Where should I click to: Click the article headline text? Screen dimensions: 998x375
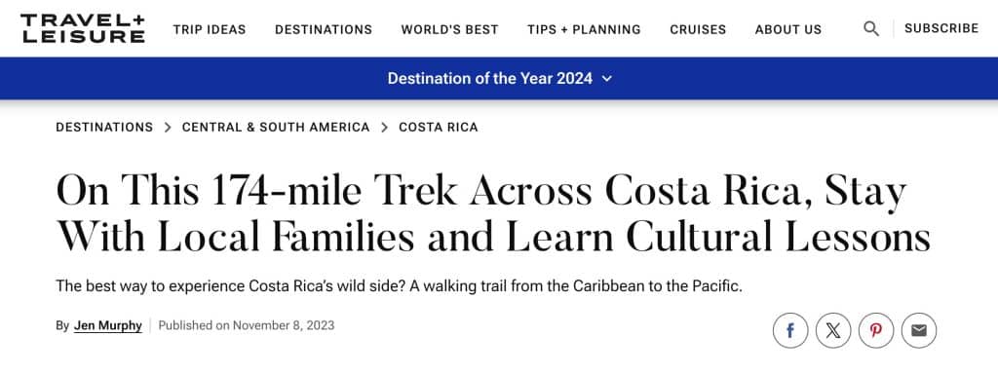click(493, 214)
